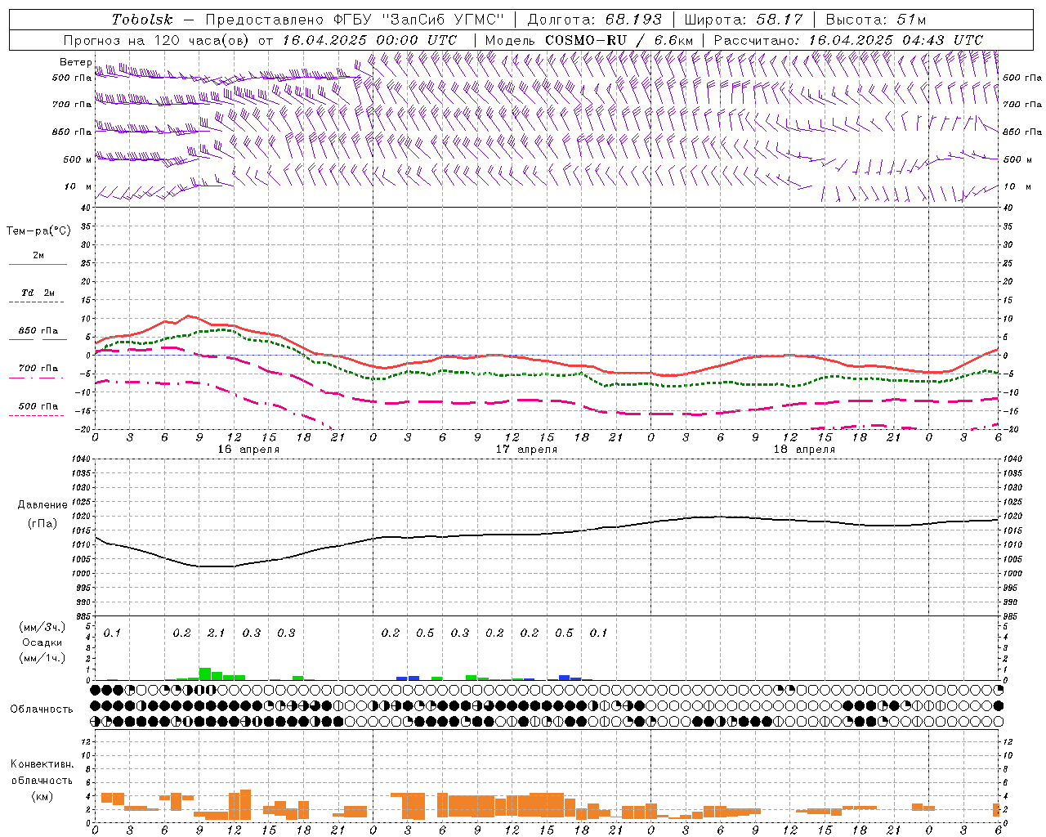Viewport: 1046px width, 837px height.
Task: Click the "Облачность" cloudiness label
Action: [42, 709]
